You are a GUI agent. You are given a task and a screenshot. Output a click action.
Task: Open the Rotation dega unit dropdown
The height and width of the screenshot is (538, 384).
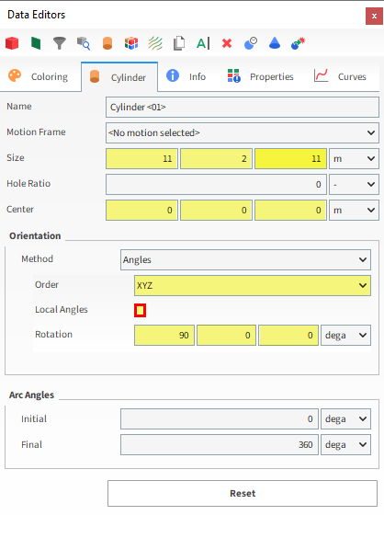[x=345, y=336]
